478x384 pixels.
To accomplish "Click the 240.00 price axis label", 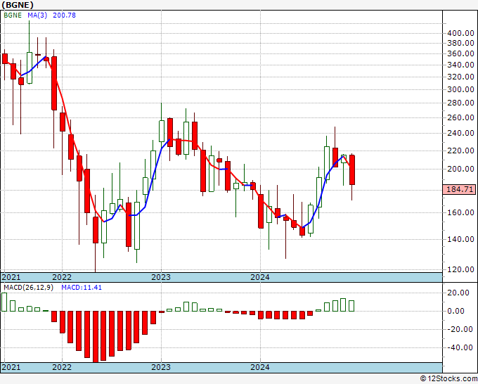I will tap(460, 133).
